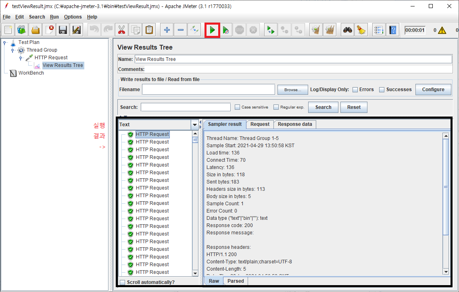Viewport: 459px width, 292px height.
Task: Click the Remote Start All icon
Action: tap(271, 30)
